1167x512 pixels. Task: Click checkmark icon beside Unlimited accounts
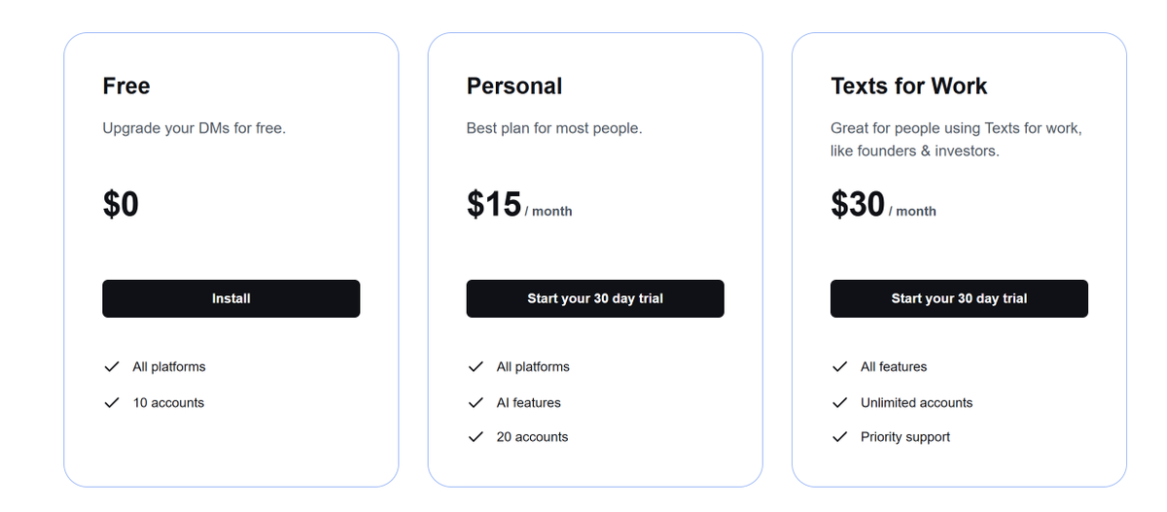[840, 402]
